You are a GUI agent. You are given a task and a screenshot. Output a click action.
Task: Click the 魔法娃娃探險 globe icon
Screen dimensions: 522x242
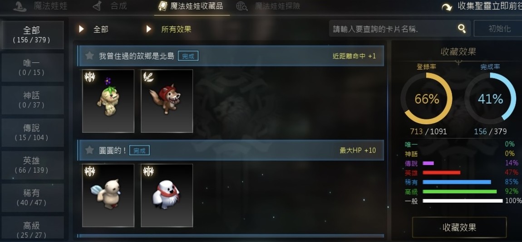tap(241, 6)
